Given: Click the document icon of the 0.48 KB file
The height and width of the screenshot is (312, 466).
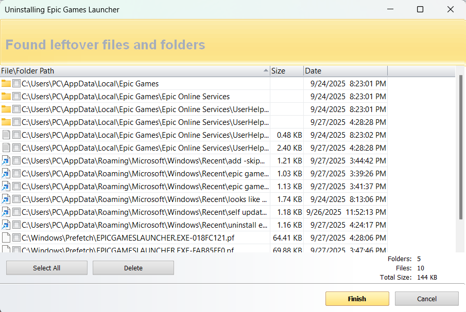Looking at the screenshot, I should pyautogui.click(x=6, y=135).
